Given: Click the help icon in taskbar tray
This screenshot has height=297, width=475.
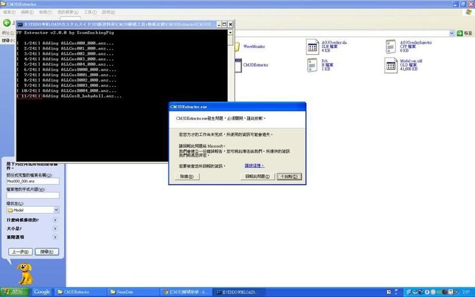Looking at the screenshot, I should (389, 292).
